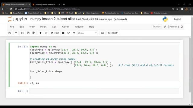Viewport: 193px width, 108px height.
Task: Open the Gmail bookmark
Action: 69,13
